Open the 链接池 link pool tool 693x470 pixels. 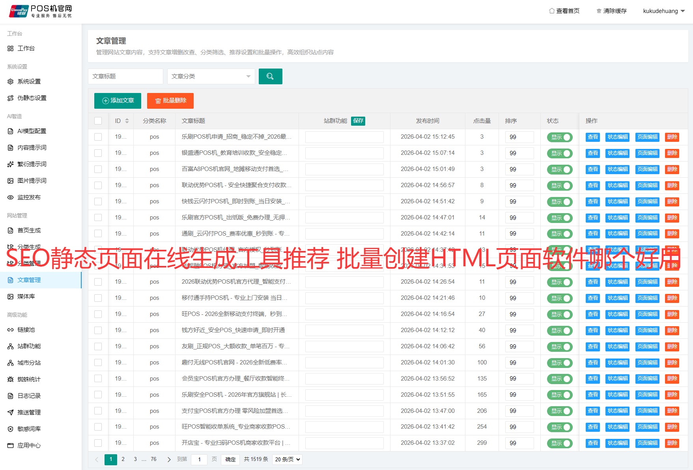[x=25, y=330]
